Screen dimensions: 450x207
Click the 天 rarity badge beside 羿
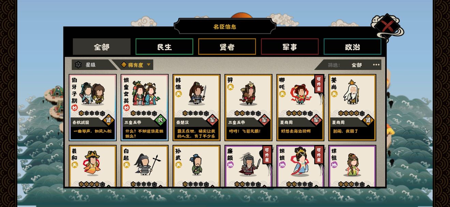(x=230, y=87)
